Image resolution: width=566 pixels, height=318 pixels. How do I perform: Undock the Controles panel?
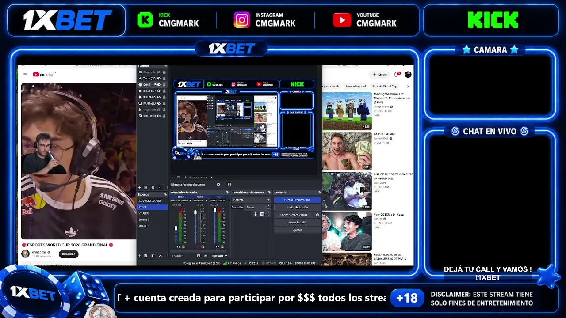point(320,193)
